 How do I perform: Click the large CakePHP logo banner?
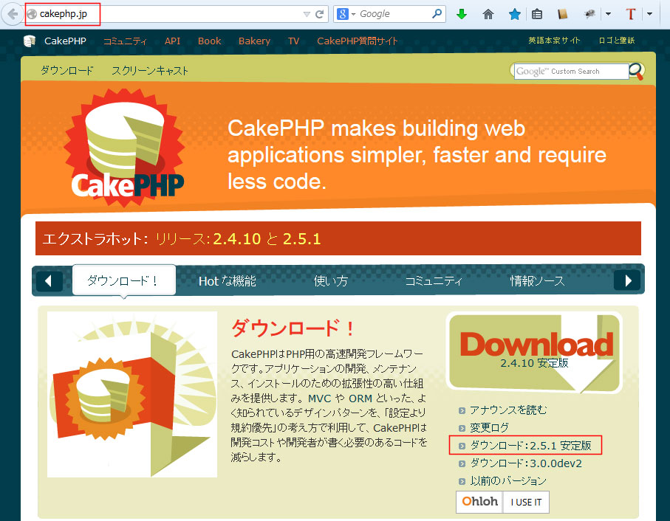tap(124, 148)
